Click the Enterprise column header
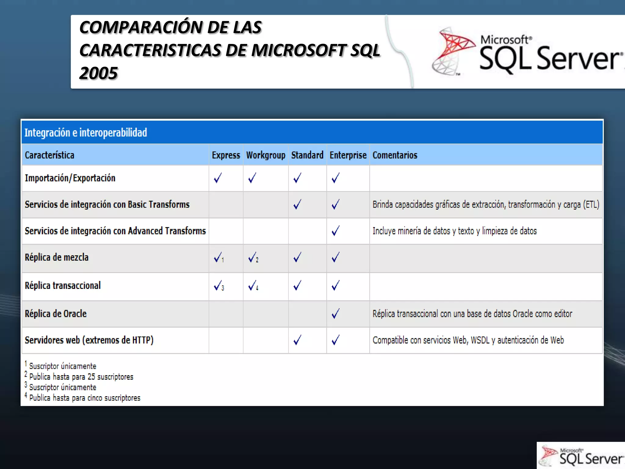 tap(348, 155)
